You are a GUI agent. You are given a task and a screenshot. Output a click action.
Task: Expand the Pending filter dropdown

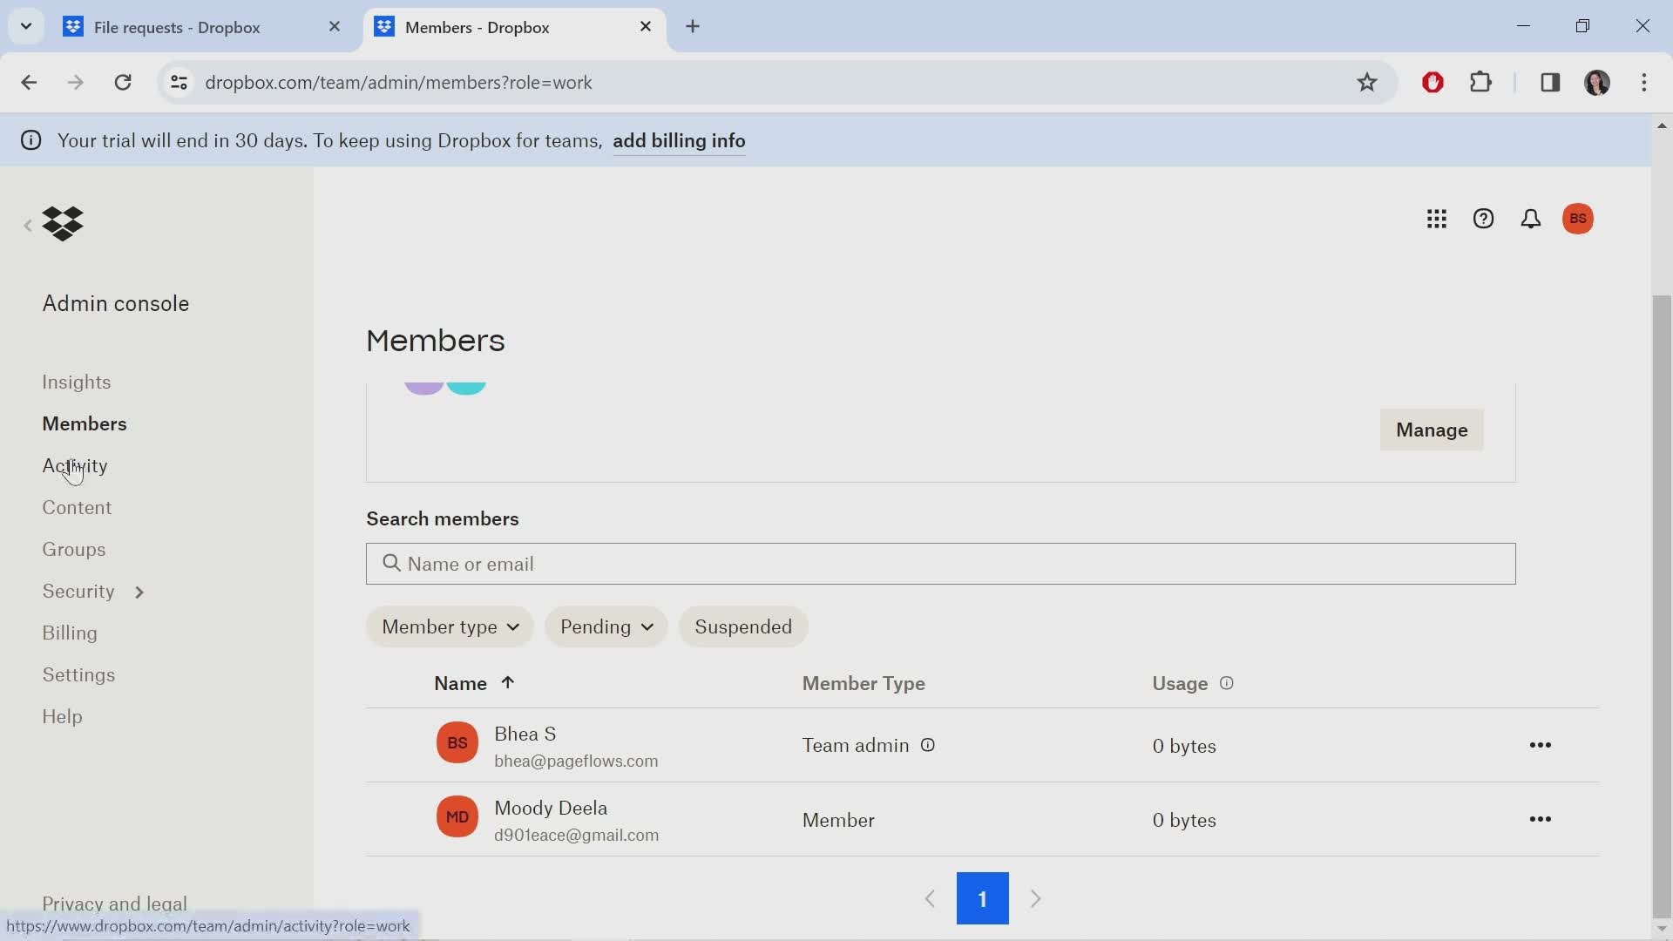606,627
